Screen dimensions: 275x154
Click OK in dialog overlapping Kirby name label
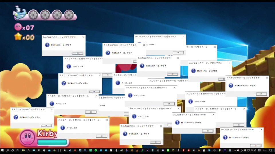tap(101, 136)
